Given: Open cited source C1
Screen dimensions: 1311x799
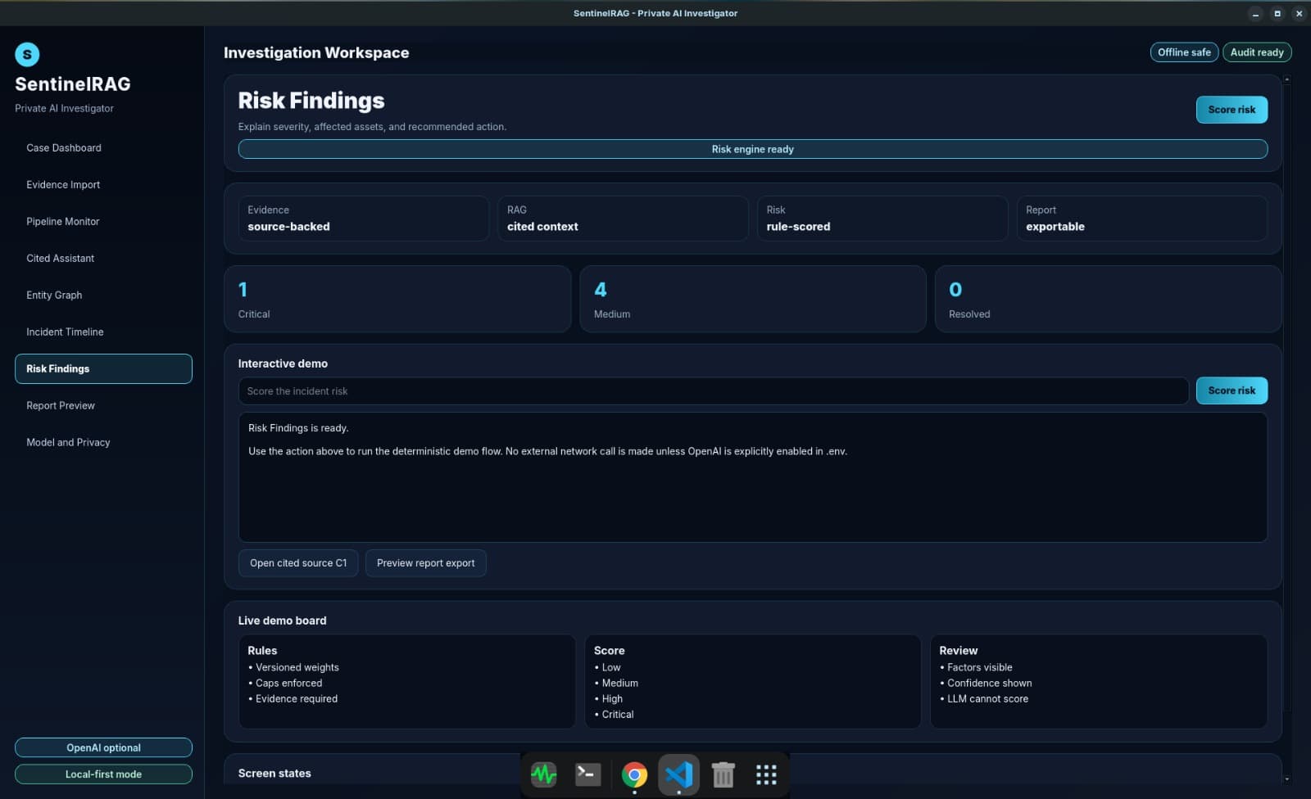Looking at the screenshot, I should pyautogui.click(x=298, y=563).
